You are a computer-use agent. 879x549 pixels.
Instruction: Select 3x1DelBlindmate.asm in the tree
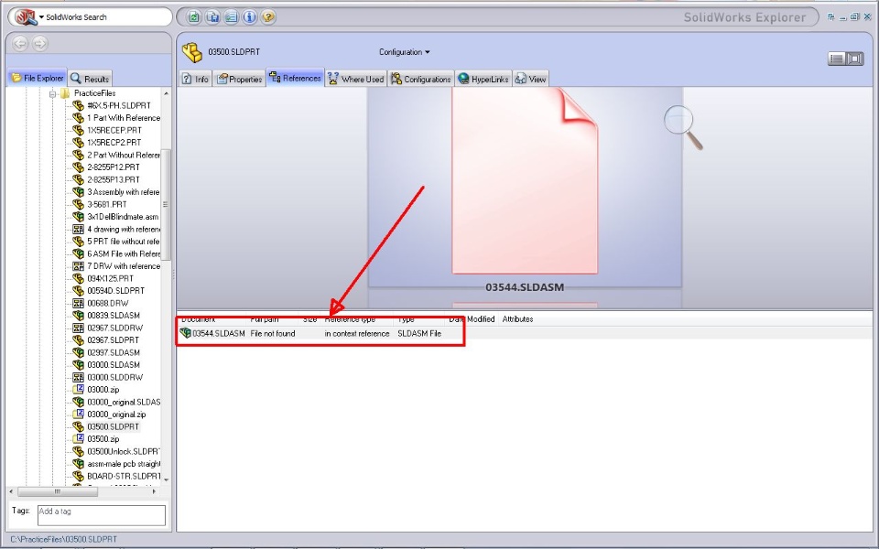[123, 216]
